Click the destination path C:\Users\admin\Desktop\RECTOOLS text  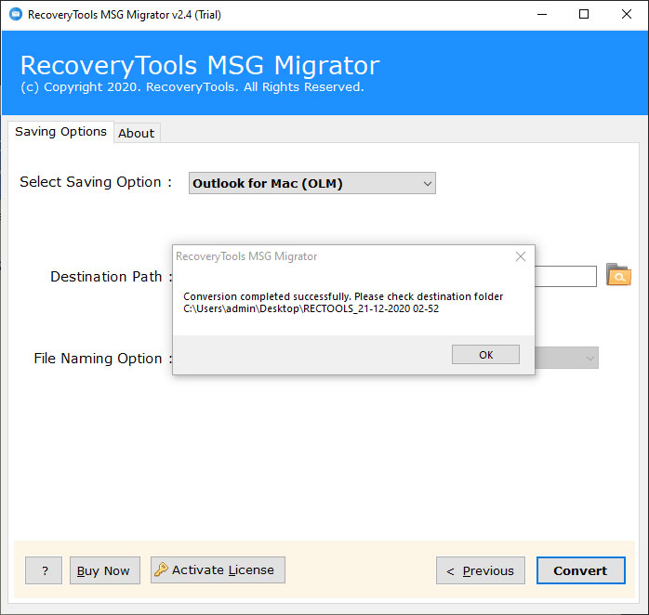pyautogui.click(x=311, y=308)
